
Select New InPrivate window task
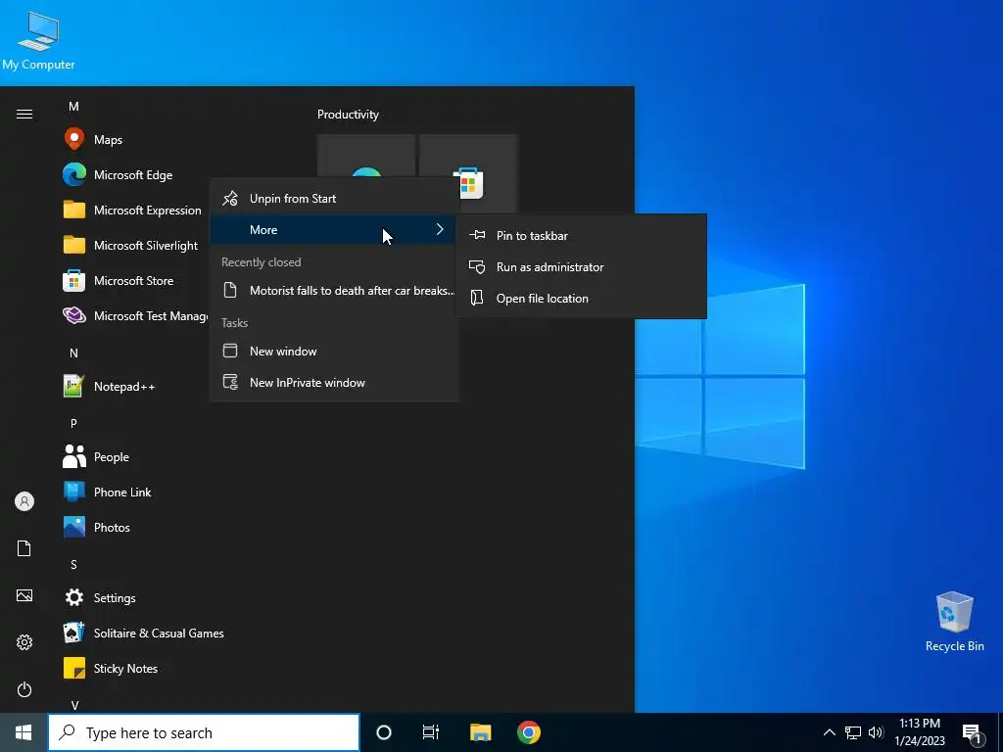point(334,383)
